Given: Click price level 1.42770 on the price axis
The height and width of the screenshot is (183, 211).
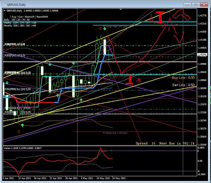Looking at the screenshot, I should click(x=202, y=16).
